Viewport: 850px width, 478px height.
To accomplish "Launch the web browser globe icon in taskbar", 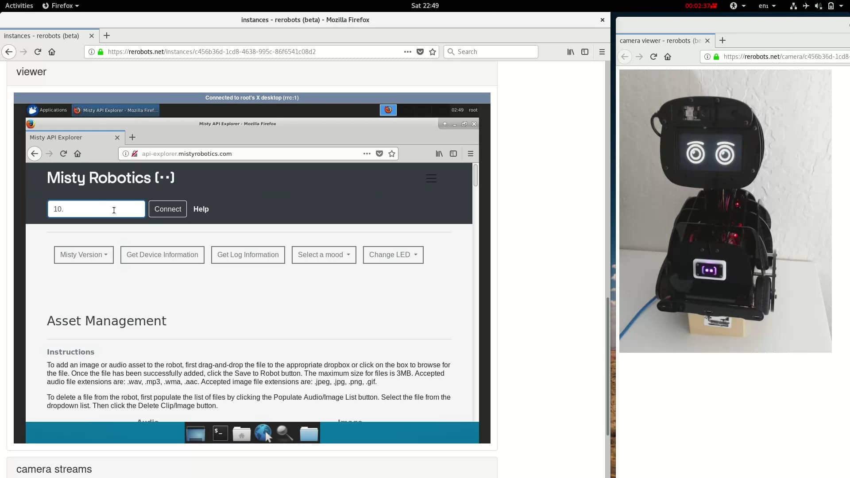I will point(264,433).
